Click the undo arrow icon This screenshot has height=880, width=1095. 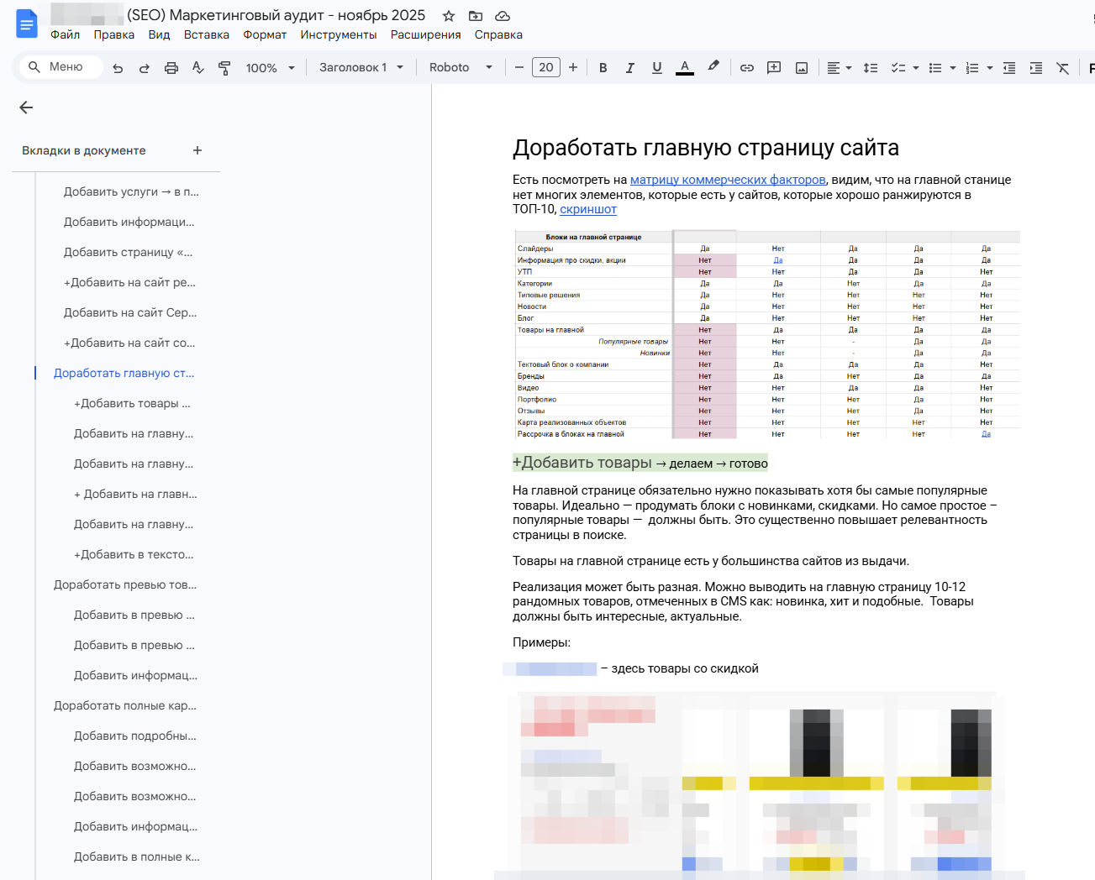(118, 68)
